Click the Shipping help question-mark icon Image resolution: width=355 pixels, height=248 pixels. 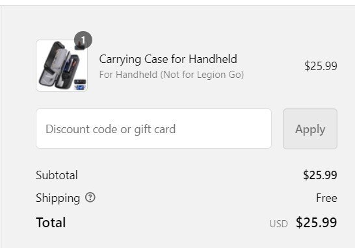90,197
